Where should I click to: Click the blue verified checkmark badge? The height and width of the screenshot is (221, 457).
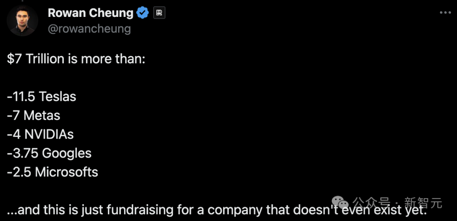pyautogui.click(x=143, y=13)
